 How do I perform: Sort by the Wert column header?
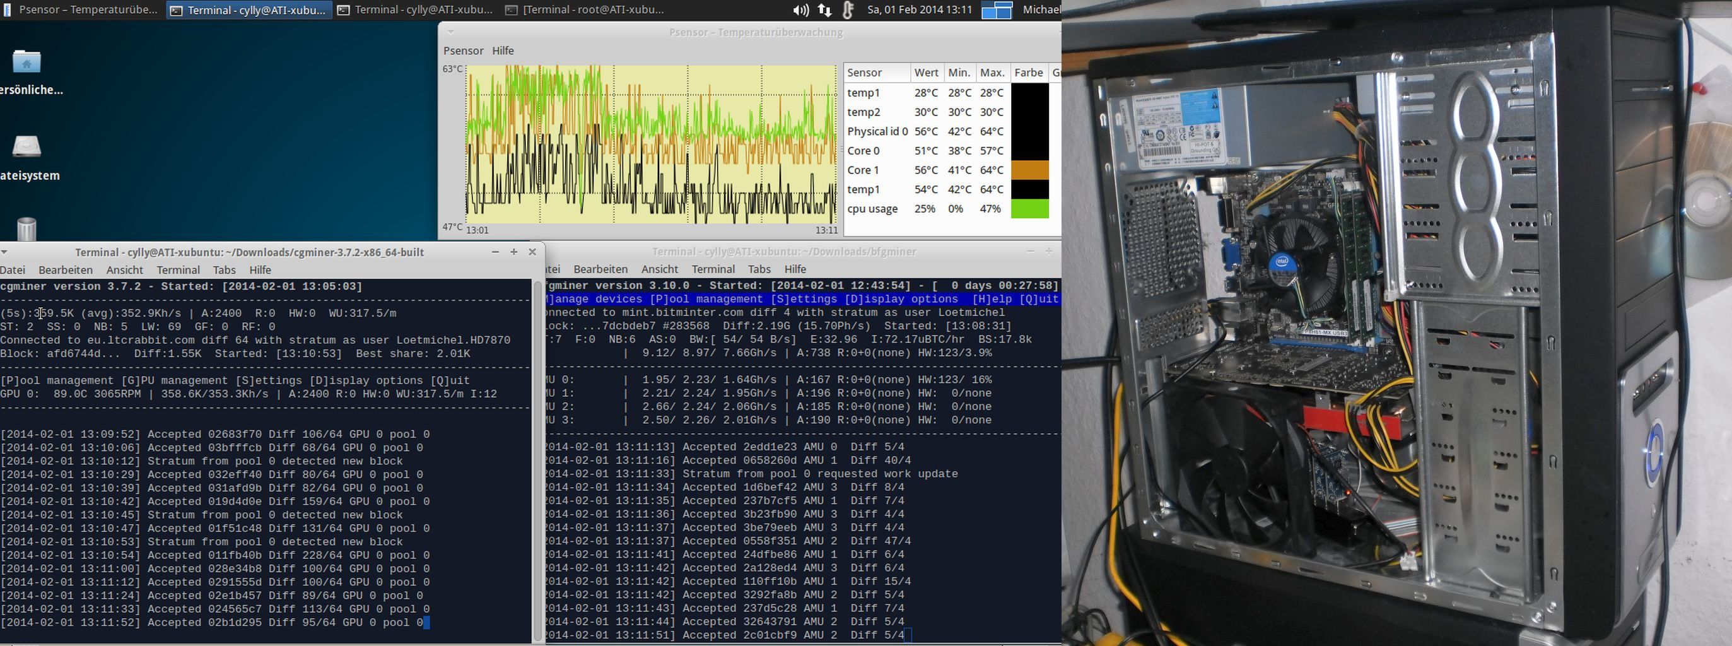click(x=926, y=73)
